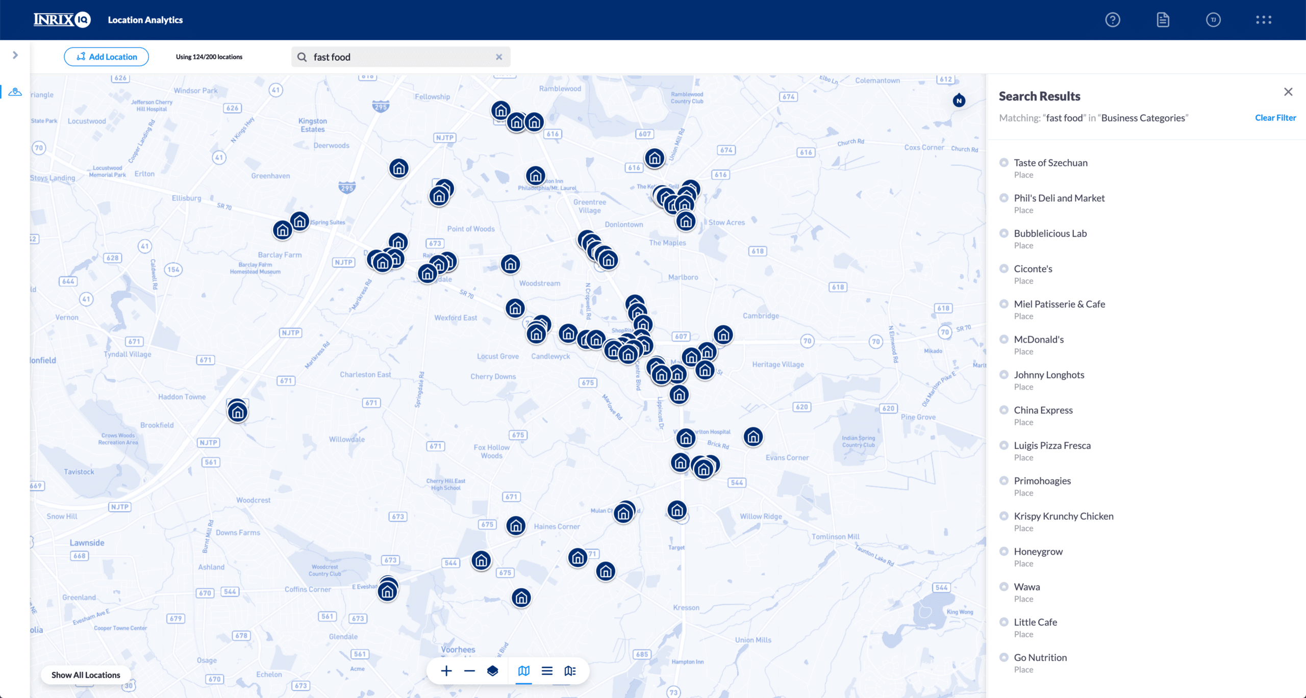Screen dimensions: 1306x698
Task: Click the map marker near Haddon Towne
Action: tap(238, 412)
